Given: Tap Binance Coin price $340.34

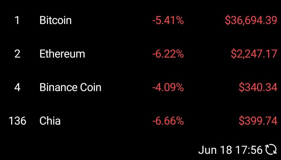Looking at the screenshot, I should pos(258,87).
